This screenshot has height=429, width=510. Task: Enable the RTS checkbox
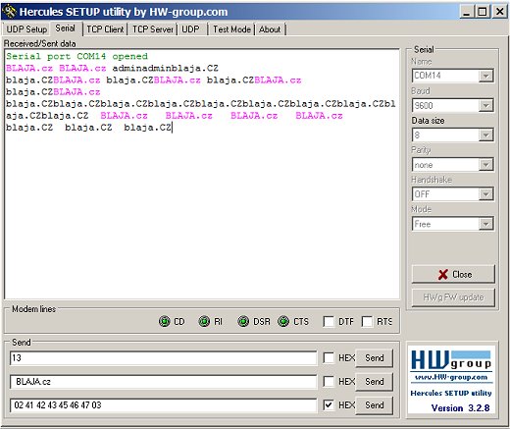pos(367,321)
